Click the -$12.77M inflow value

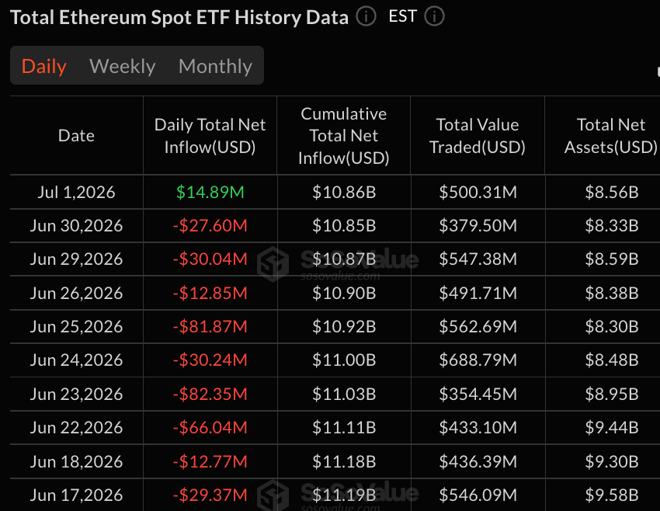(x=210, y=462)
